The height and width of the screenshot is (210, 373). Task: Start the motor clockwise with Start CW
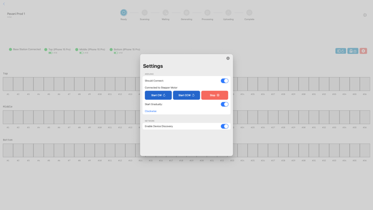(x=158, y=96)
